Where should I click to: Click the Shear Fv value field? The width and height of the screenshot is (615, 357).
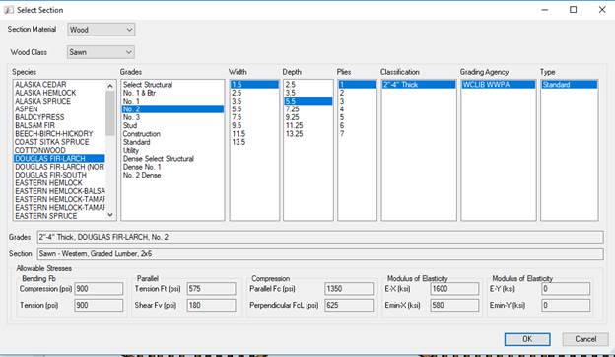211,305
